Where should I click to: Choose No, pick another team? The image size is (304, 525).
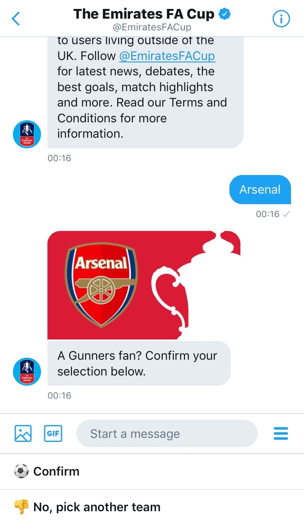[x=97, y=506]
